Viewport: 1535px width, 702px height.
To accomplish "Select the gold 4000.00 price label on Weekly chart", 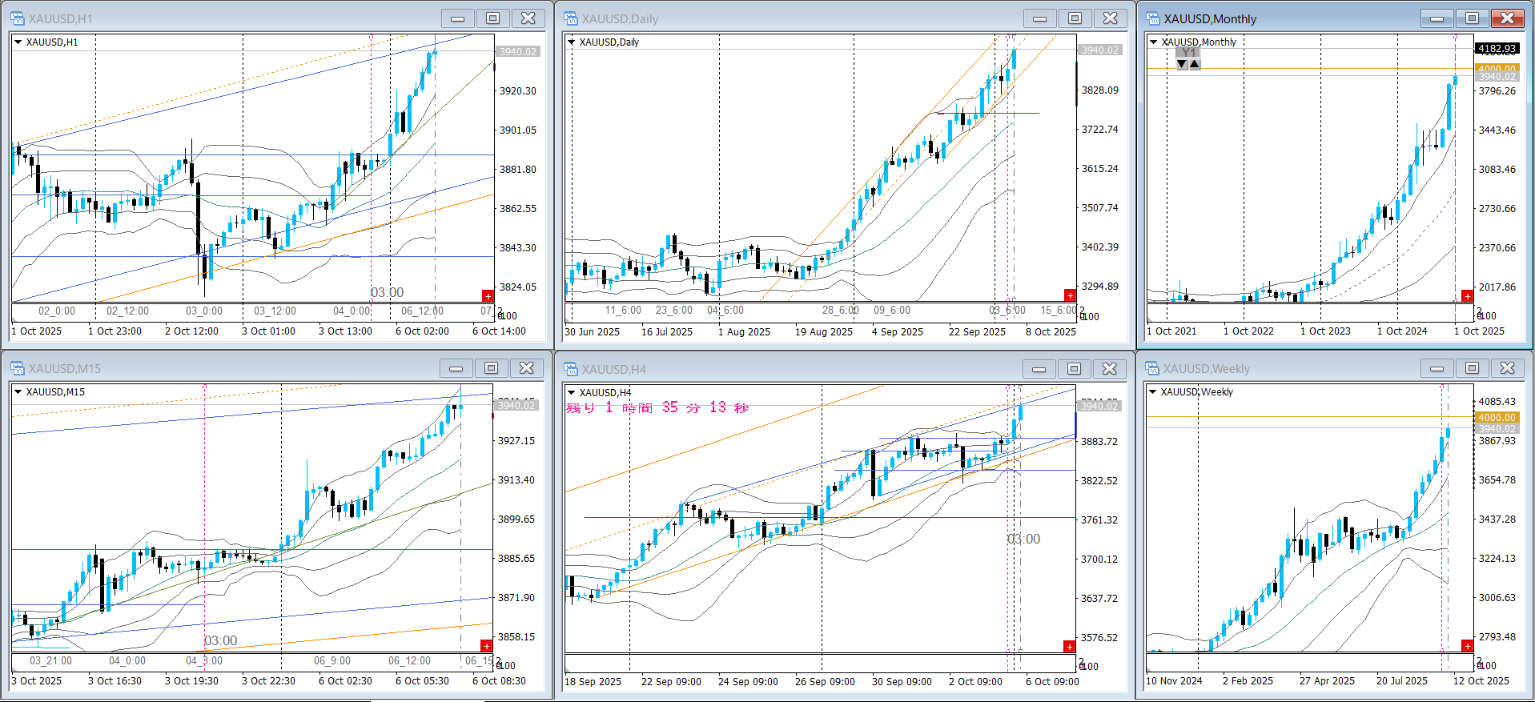I will pyautogui.click(x=1496, y=417).
